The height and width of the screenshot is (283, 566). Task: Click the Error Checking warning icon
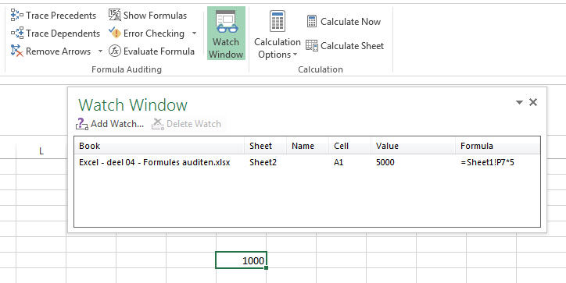[115, 34]
